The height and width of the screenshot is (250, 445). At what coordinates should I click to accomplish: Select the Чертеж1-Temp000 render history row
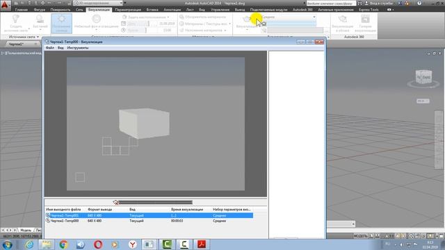[x=149, y=221]
